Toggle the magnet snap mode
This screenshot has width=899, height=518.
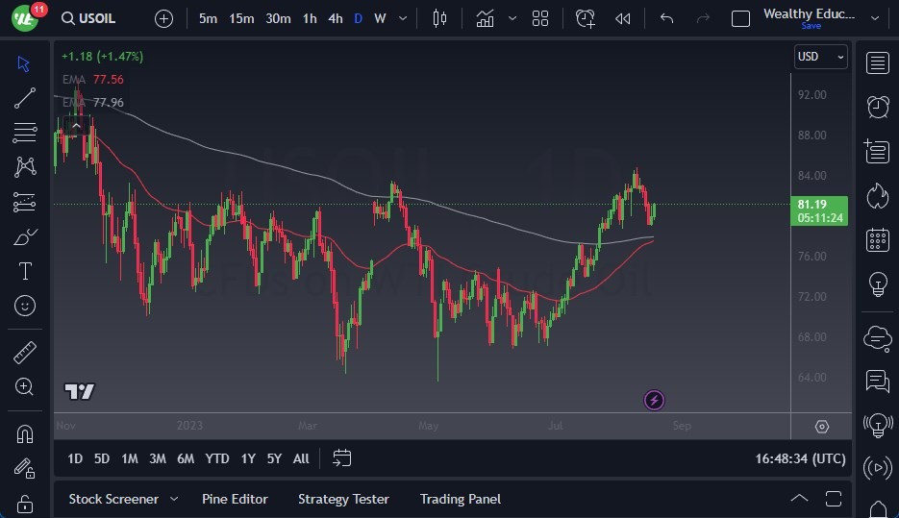click(x=25, y=433)
